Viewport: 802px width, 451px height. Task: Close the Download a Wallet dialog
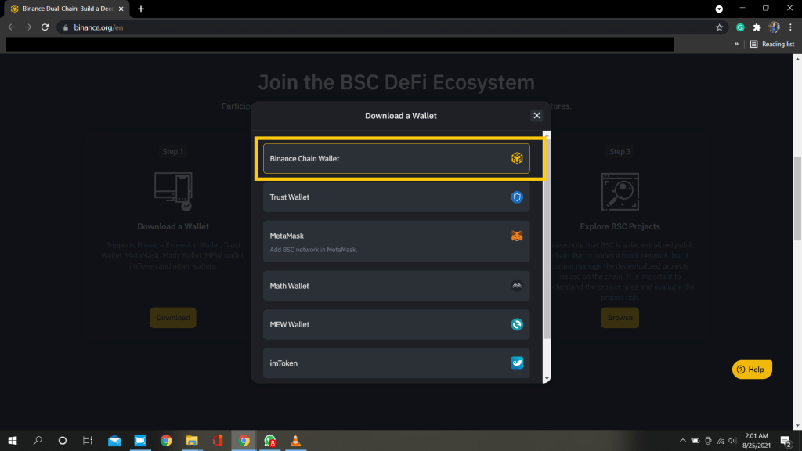(536, 116)
